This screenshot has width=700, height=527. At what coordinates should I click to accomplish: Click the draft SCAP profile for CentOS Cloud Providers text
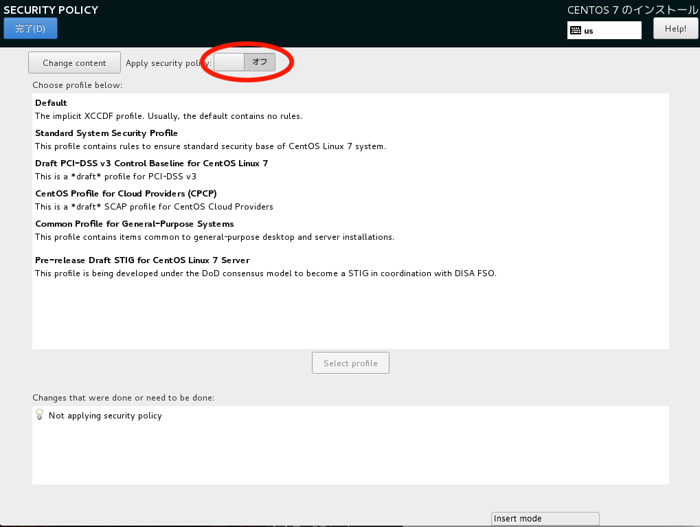pos(154,207)
